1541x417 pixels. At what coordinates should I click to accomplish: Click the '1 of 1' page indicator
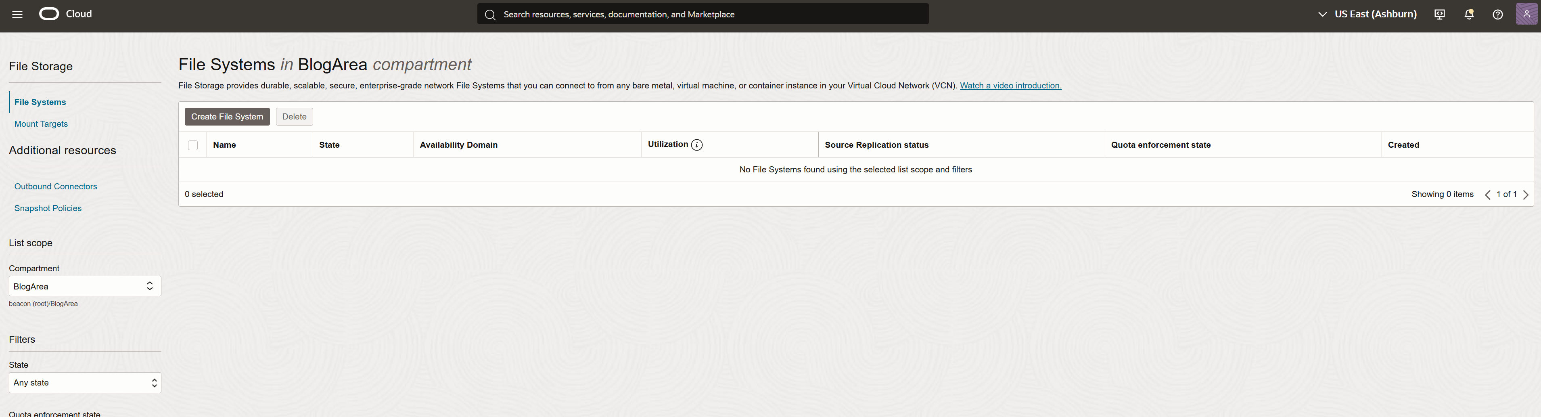[x=1506, y=195]
